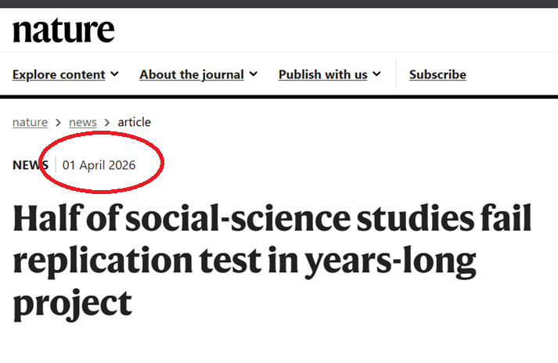
Task: Click the breadcrumb arrow after news
Action: coord(107,122)
